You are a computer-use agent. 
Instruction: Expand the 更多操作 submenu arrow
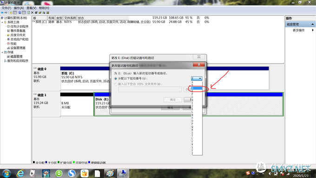pyautogui.click(x=313, y=30)
